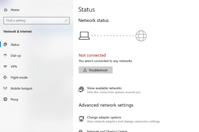Start the Troubleshoot button
The height and width of the screenshot is (132, 199).
click(96, 70)
